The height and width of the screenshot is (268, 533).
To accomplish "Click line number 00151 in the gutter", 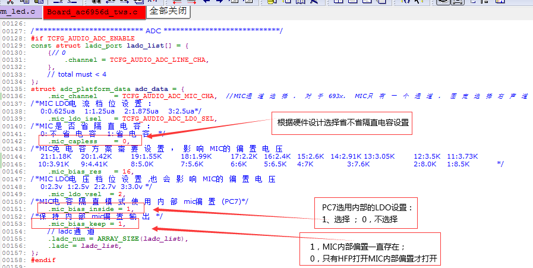I will [x=14, y=209].
